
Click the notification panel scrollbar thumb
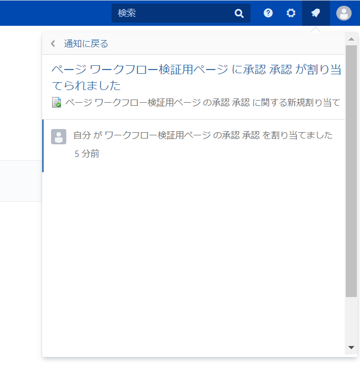pos(351,171)
